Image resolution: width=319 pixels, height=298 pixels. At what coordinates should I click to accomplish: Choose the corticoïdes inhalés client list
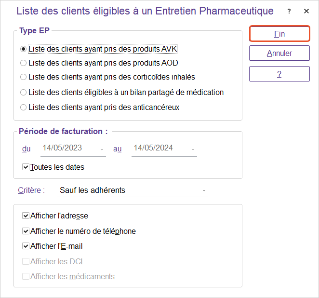[23, 77]
